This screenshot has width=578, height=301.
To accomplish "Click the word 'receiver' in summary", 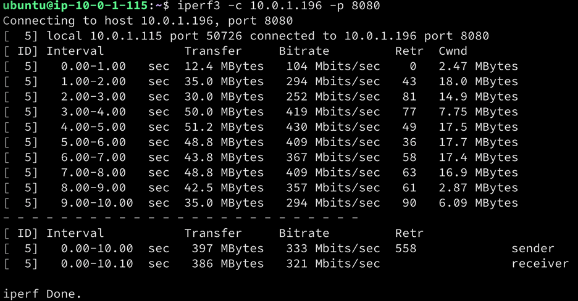I will pos(540,264).
